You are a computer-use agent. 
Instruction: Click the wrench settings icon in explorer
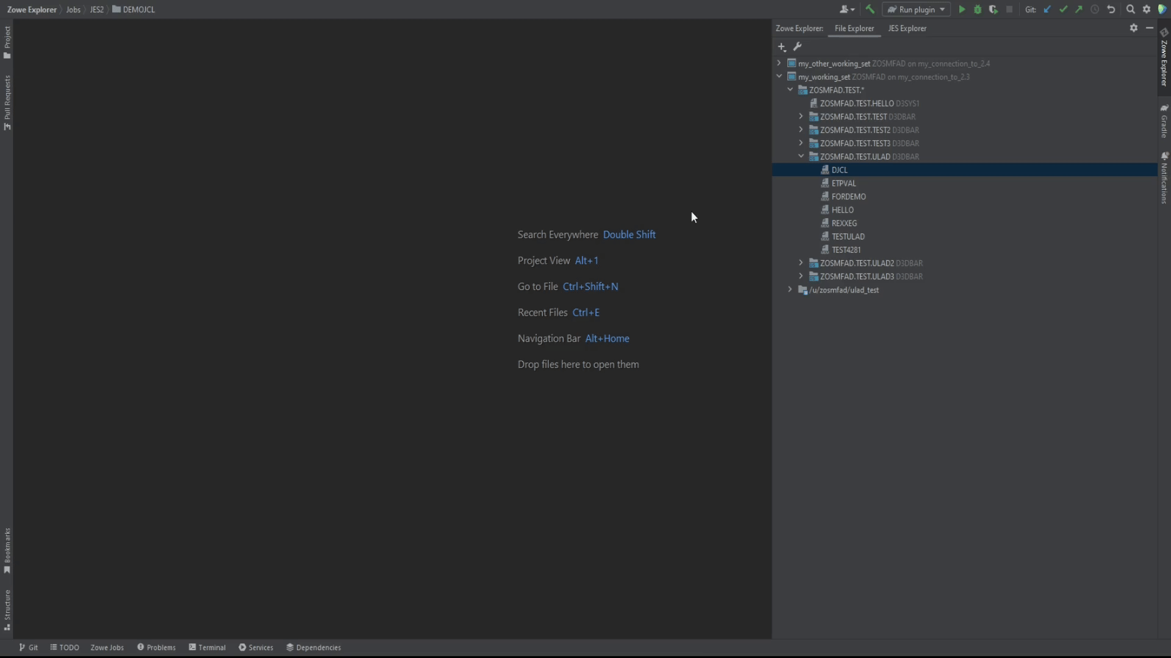point(797,47)
